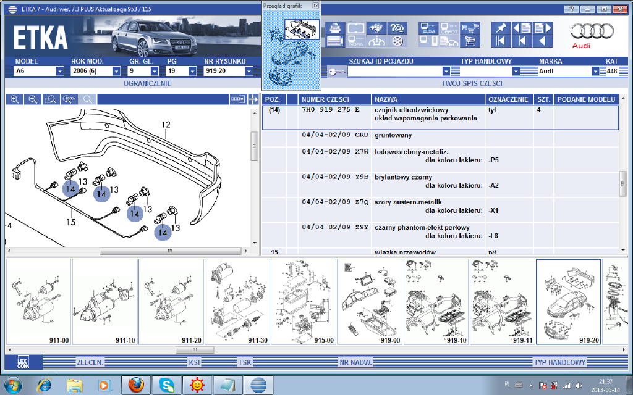Open Skype from the taskbar
633x395 pixels.
(166, 385)
